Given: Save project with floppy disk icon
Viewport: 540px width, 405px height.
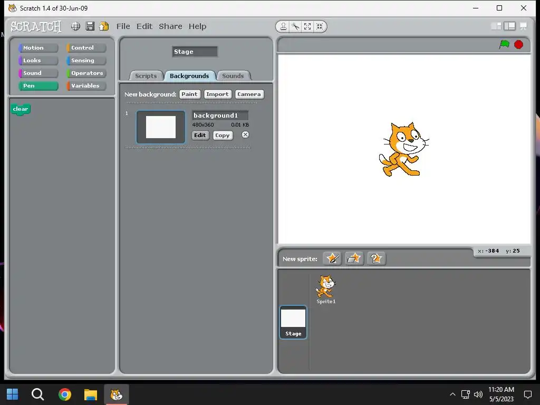Looking at the screenshot, I should [x=90, y=26].
